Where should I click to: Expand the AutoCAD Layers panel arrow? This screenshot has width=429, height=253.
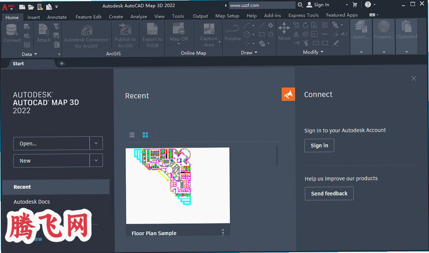(361, 52)
